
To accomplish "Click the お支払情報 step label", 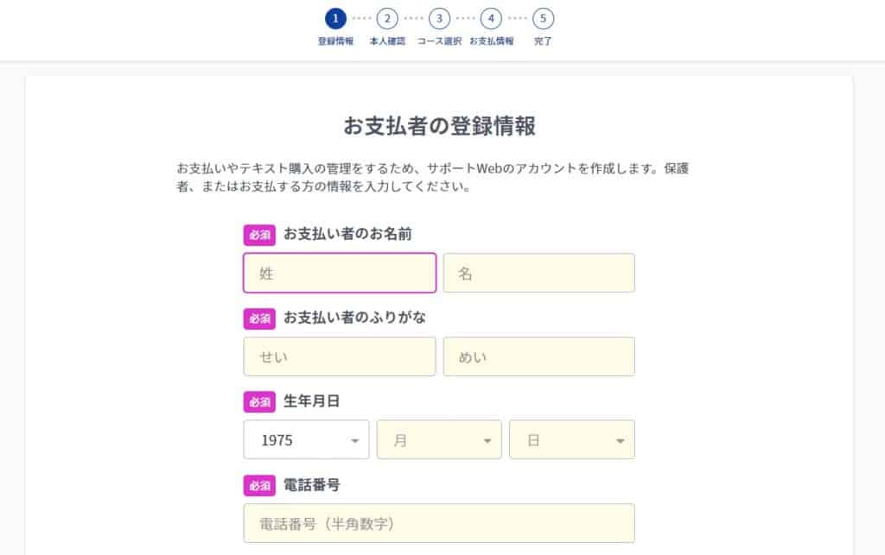I will point(491,41).
